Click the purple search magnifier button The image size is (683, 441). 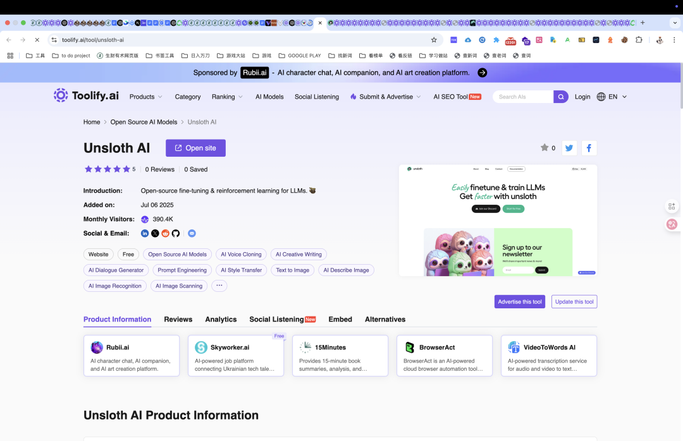pyautogui.click(x=560, y=97)
